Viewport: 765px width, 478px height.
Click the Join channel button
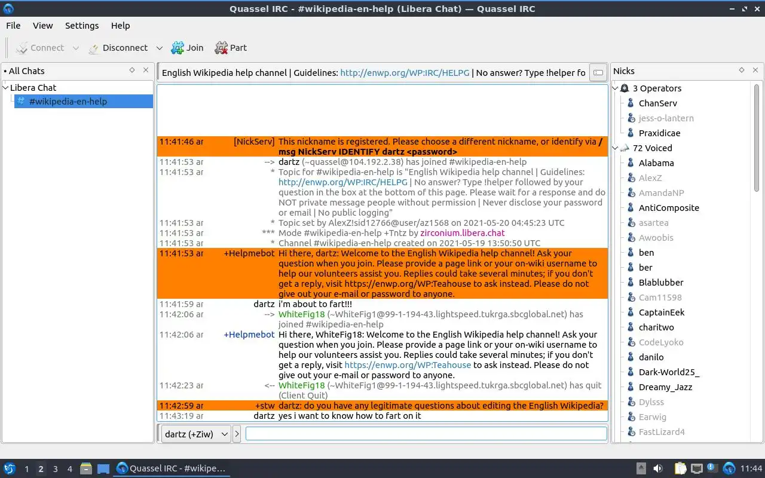[x=187, y=48]
